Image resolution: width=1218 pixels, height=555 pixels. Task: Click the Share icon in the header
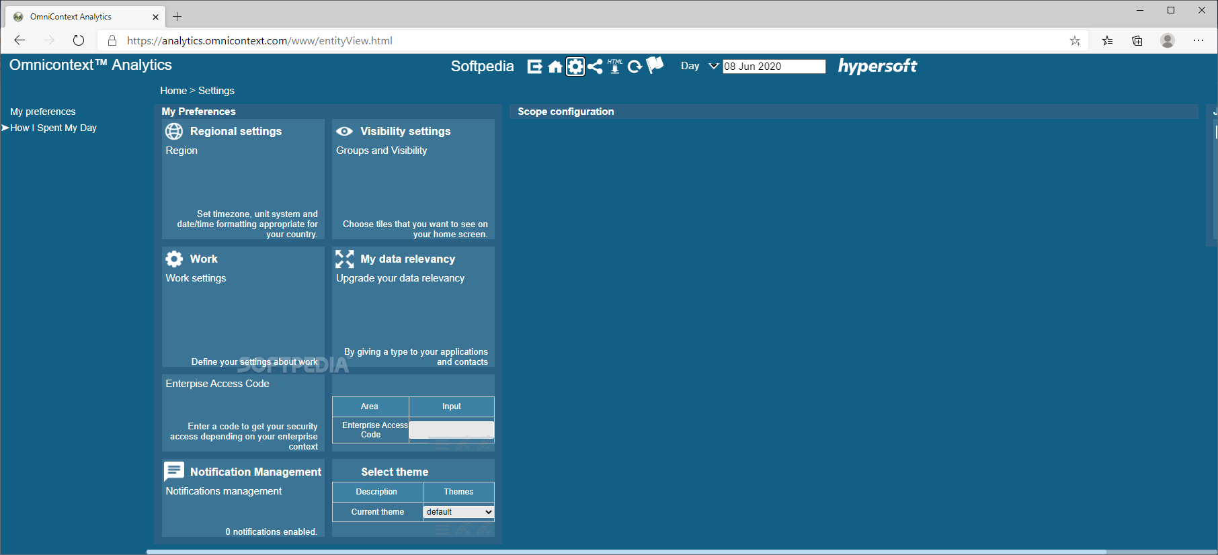(595, 67)
